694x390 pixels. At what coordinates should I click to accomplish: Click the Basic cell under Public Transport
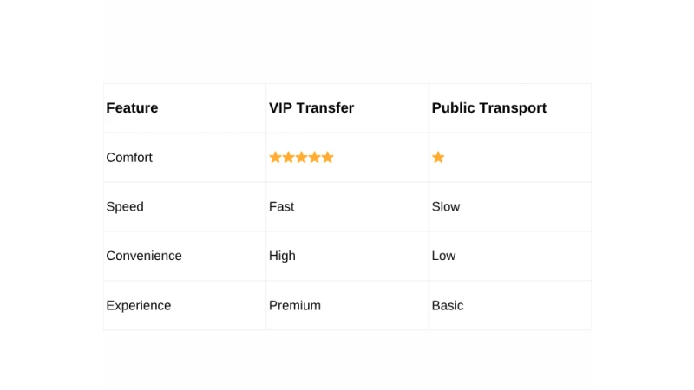click(x=448, y=306)
